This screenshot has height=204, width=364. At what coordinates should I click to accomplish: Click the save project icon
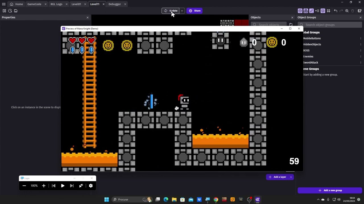coord(16,11)
